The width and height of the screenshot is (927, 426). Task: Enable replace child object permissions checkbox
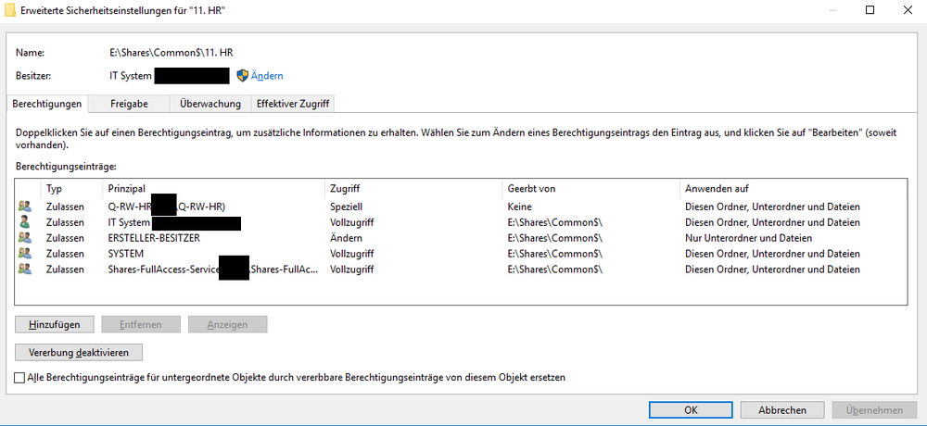point(20,378)
